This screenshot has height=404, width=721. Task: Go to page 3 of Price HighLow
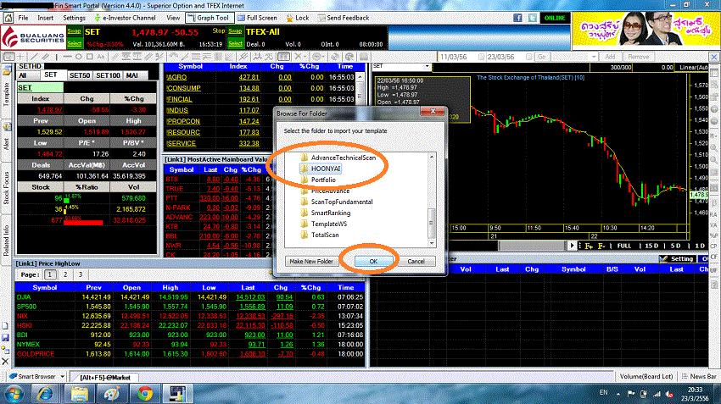tap(81, 274)
